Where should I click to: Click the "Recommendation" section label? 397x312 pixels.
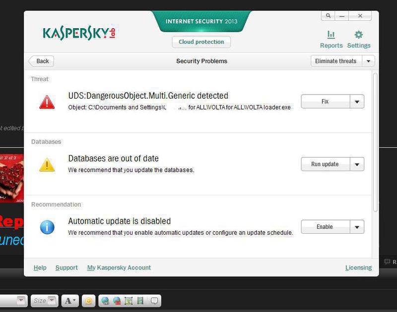pos(56,205)
